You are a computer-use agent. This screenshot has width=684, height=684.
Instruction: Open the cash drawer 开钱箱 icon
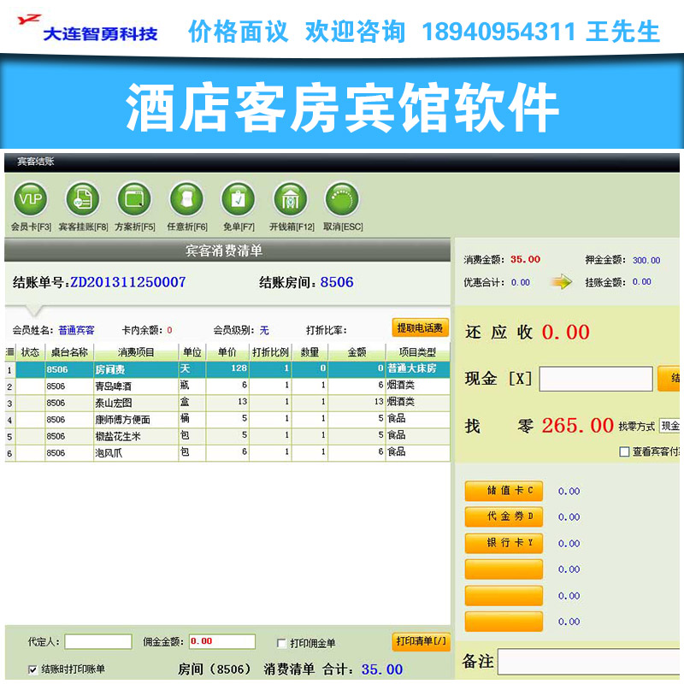[290, 200]
